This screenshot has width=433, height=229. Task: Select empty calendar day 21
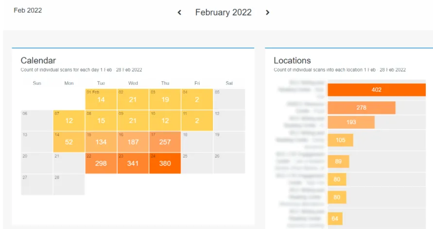tap(69, 163)
